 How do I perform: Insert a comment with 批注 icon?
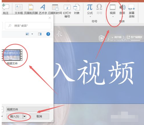coord(6,9)
